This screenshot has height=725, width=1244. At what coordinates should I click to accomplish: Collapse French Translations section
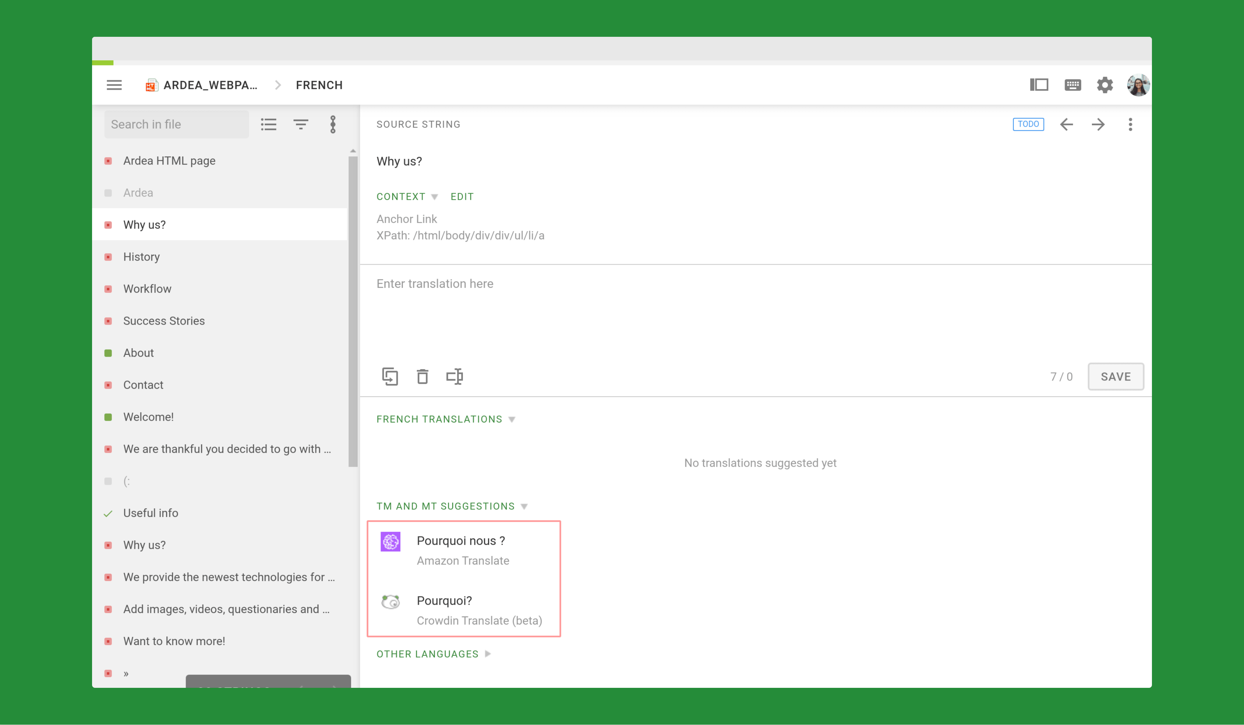pos(446,419)
